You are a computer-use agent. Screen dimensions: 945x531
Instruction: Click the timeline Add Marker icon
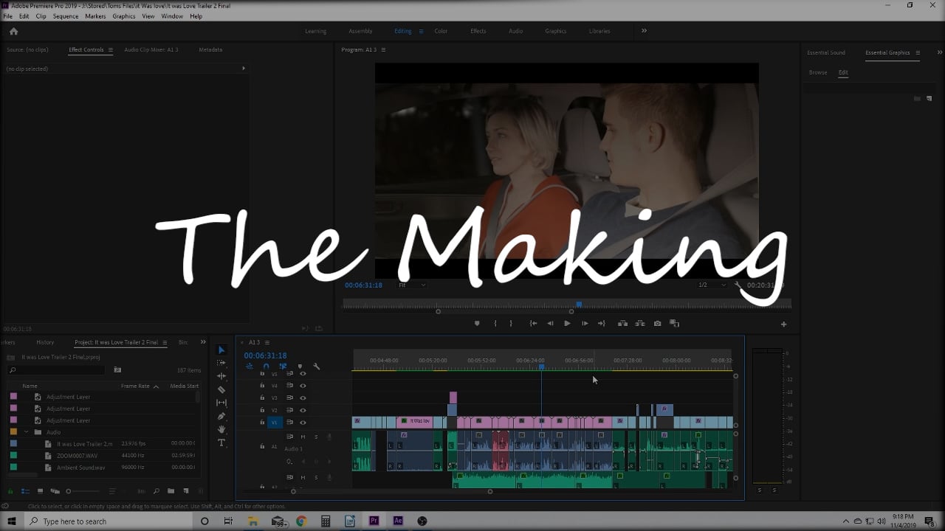click(x=300, y=367)
